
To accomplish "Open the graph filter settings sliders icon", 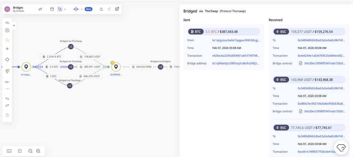I will (40, 9).
